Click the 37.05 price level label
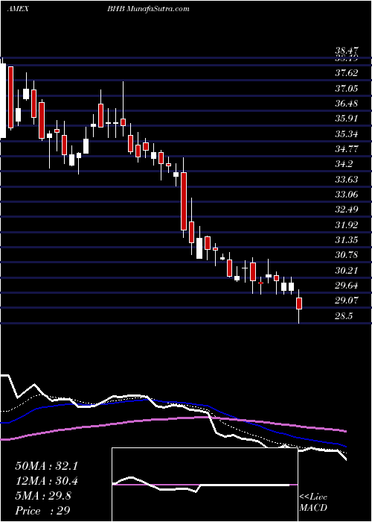Screen dimensions: 372x522 pyautogui.click(x=347, y=88)
